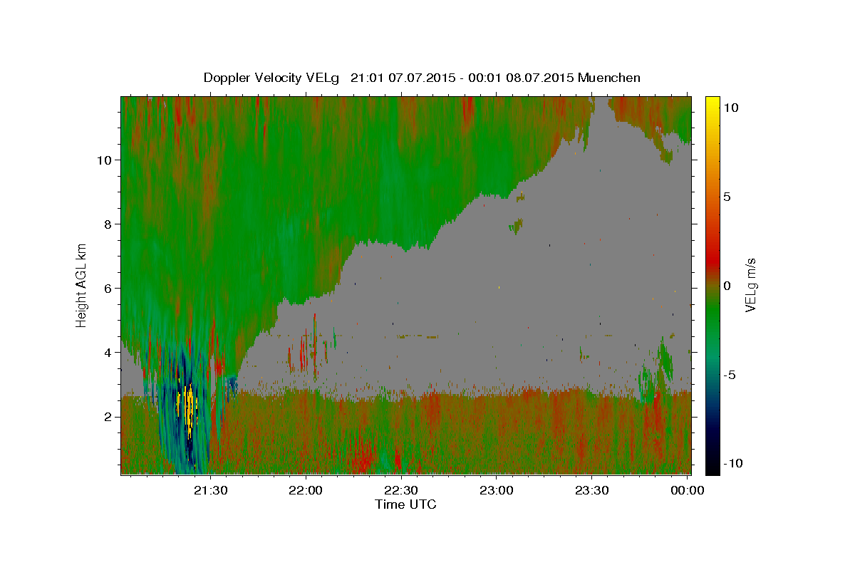Click the height tick label 8
855x570 pixels.
pyautogui.click(x=108, y=224)
